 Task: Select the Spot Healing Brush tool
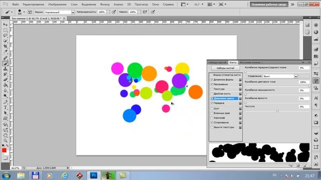pyautogui.click(x=6, y=58)
